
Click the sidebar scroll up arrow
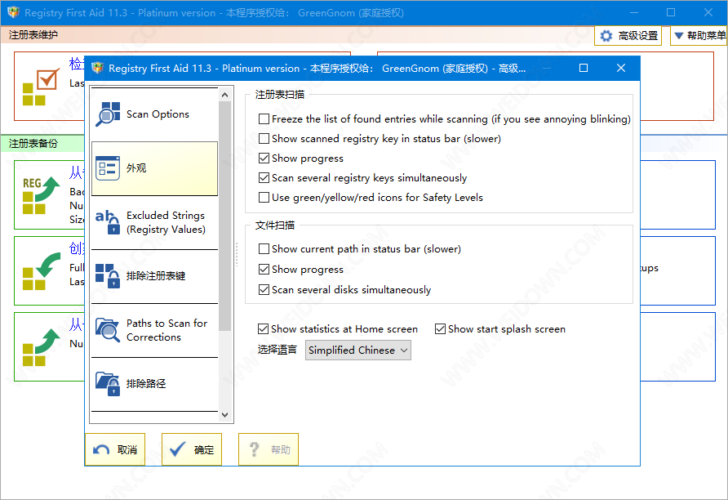click(x=225, y=95)
